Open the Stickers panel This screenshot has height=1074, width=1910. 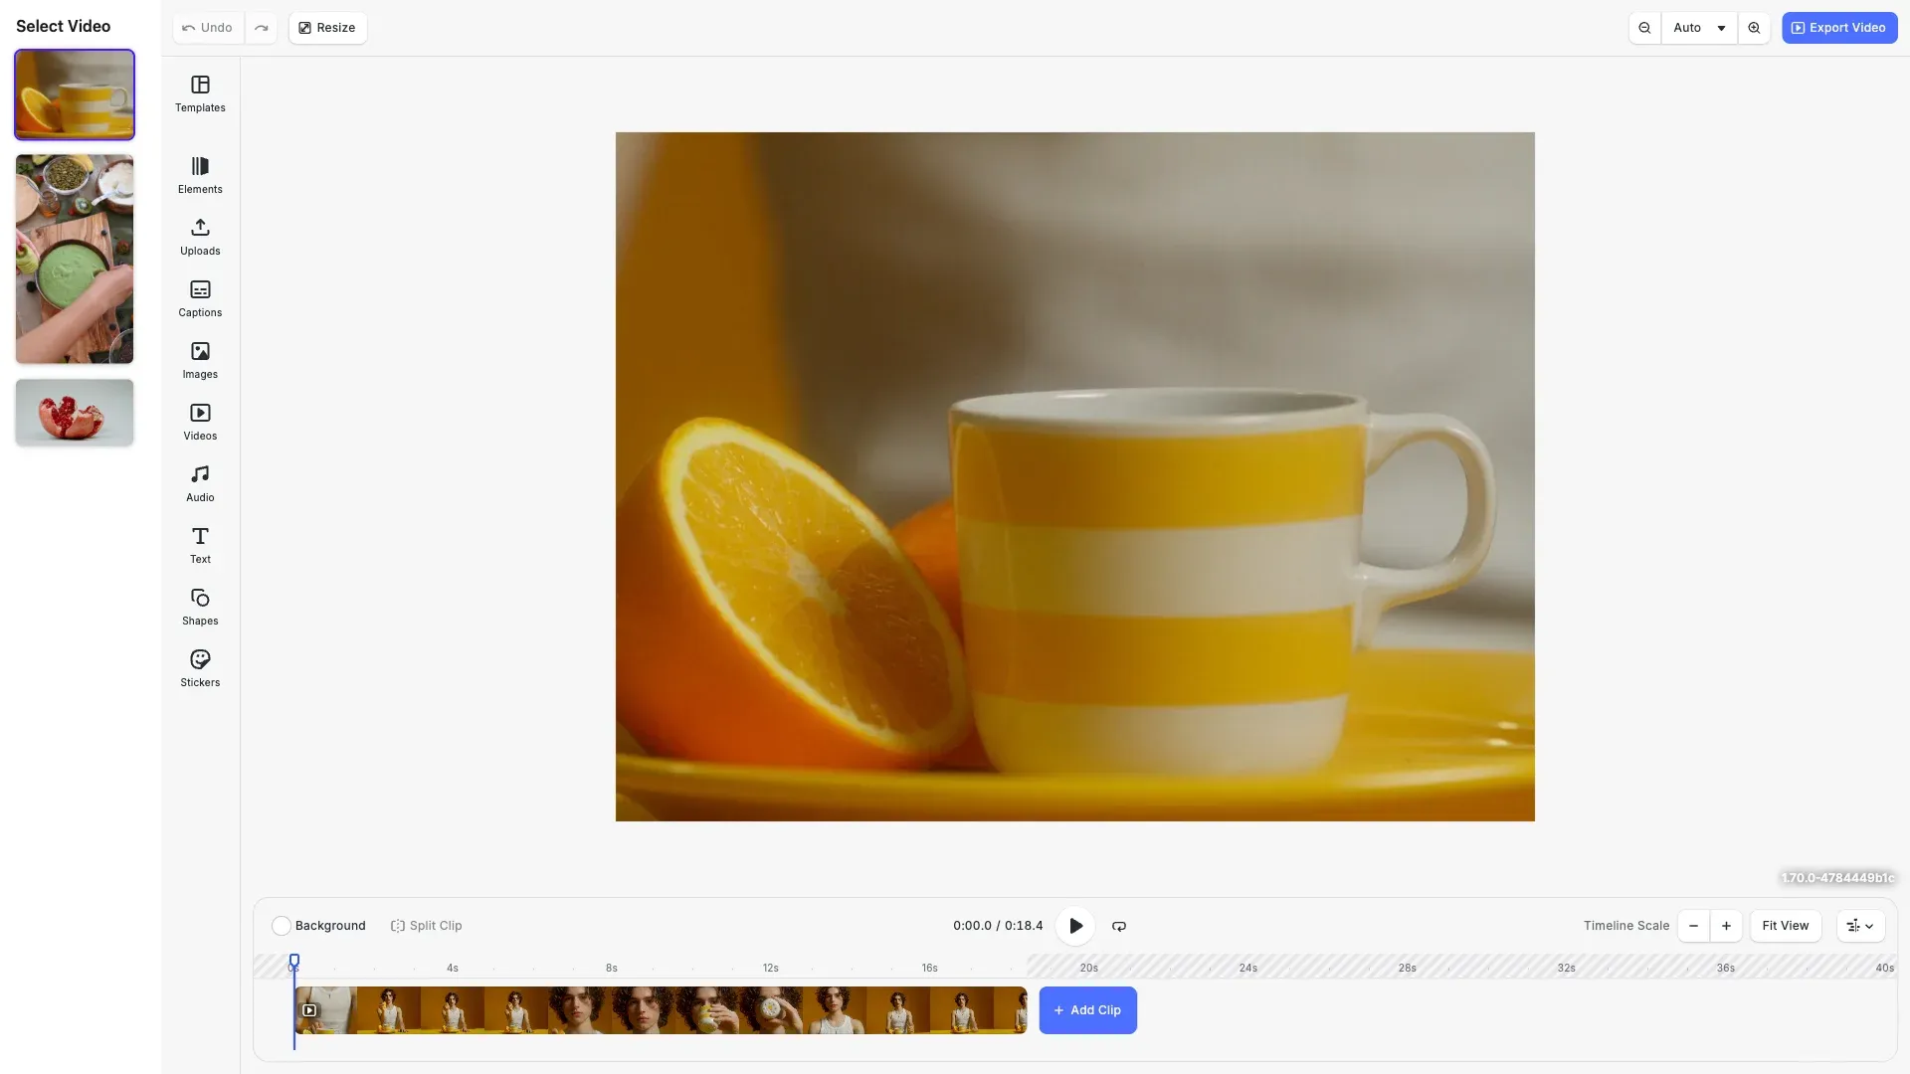(200, 668)
